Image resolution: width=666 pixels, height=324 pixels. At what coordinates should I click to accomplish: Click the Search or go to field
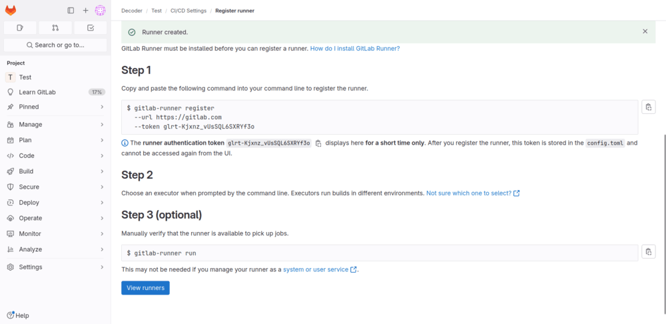pos(55,45)
